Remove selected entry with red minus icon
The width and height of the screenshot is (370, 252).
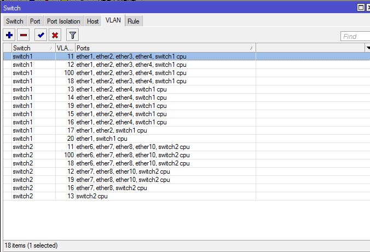[24, 35]
